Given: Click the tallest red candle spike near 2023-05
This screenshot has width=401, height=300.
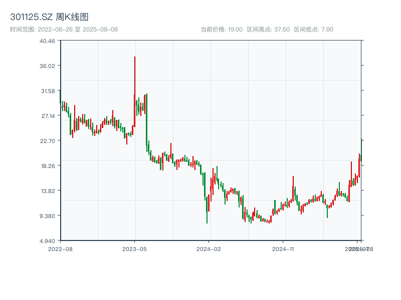Looking at the screenshot, I should (135, 75).
